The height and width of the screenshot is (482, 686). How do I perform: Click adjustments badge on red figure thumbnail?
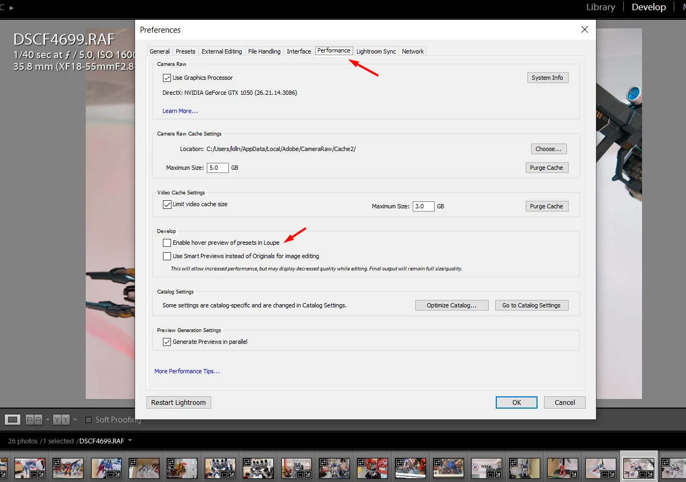[574, 474]
